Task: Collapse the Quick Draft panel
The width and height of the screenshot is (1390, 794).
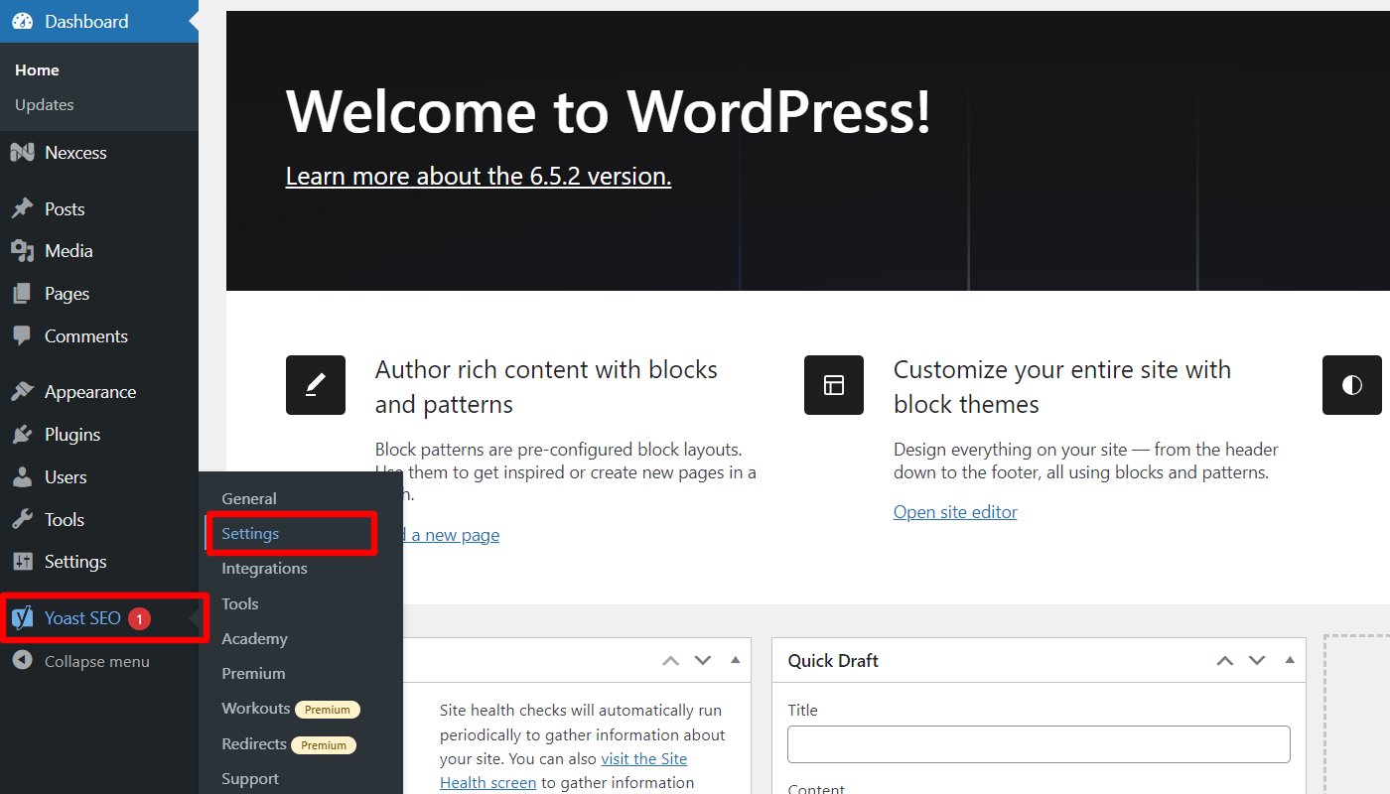Action: tap(1290, 659)
